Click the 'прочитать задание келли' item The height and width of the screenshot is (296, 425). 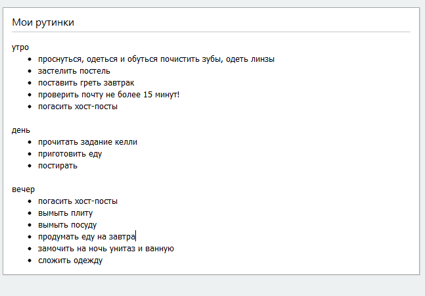87,142
